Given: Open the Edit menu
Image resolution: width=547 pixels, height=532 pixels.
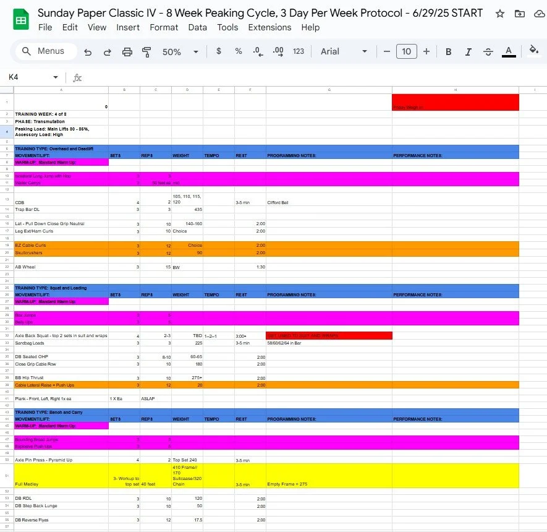Looking at the screenshot, I should [x=70, y=27].
